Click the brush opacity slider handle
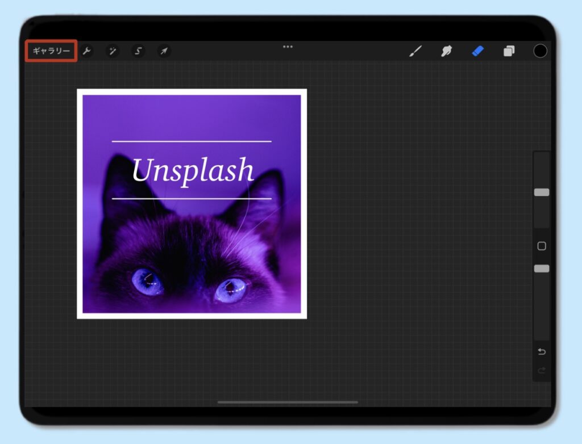This screenshot has height=444, width=582. (542, 269)
